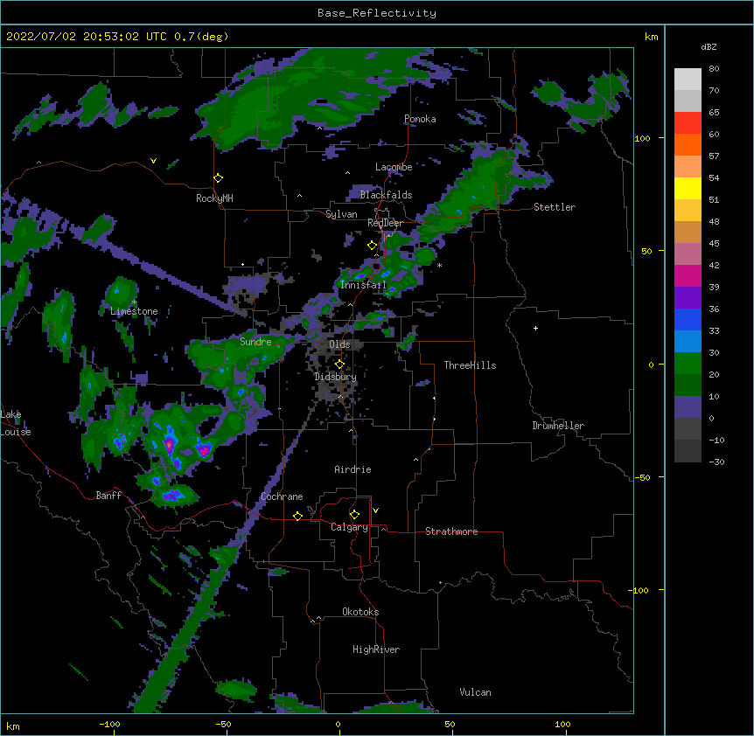Click the Base_Reflectivity title
Screen dimensions: 754x736
[377, 13]
